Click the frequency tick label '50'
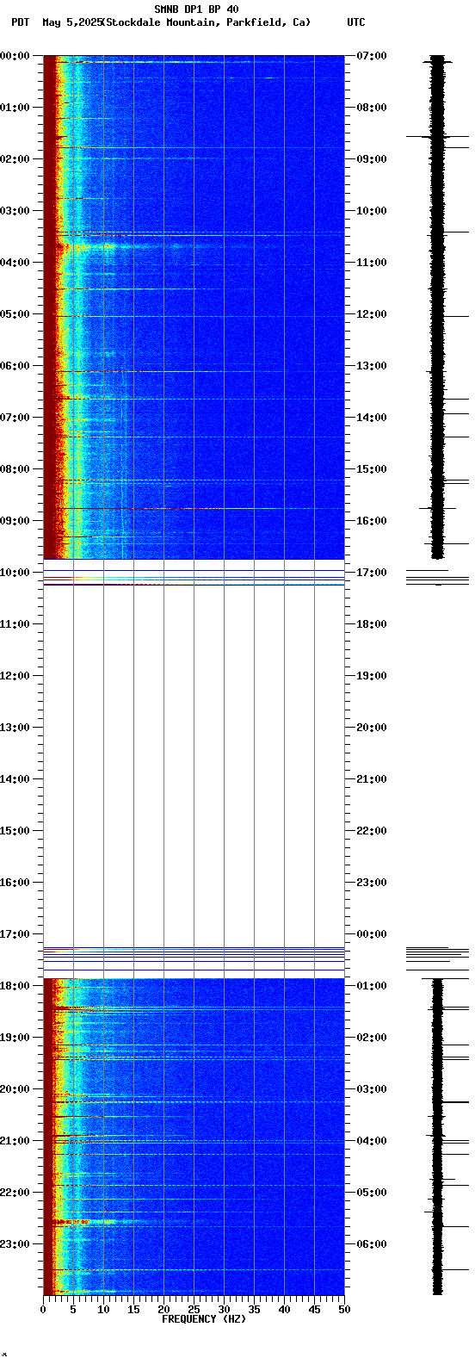 point(344,1310)
